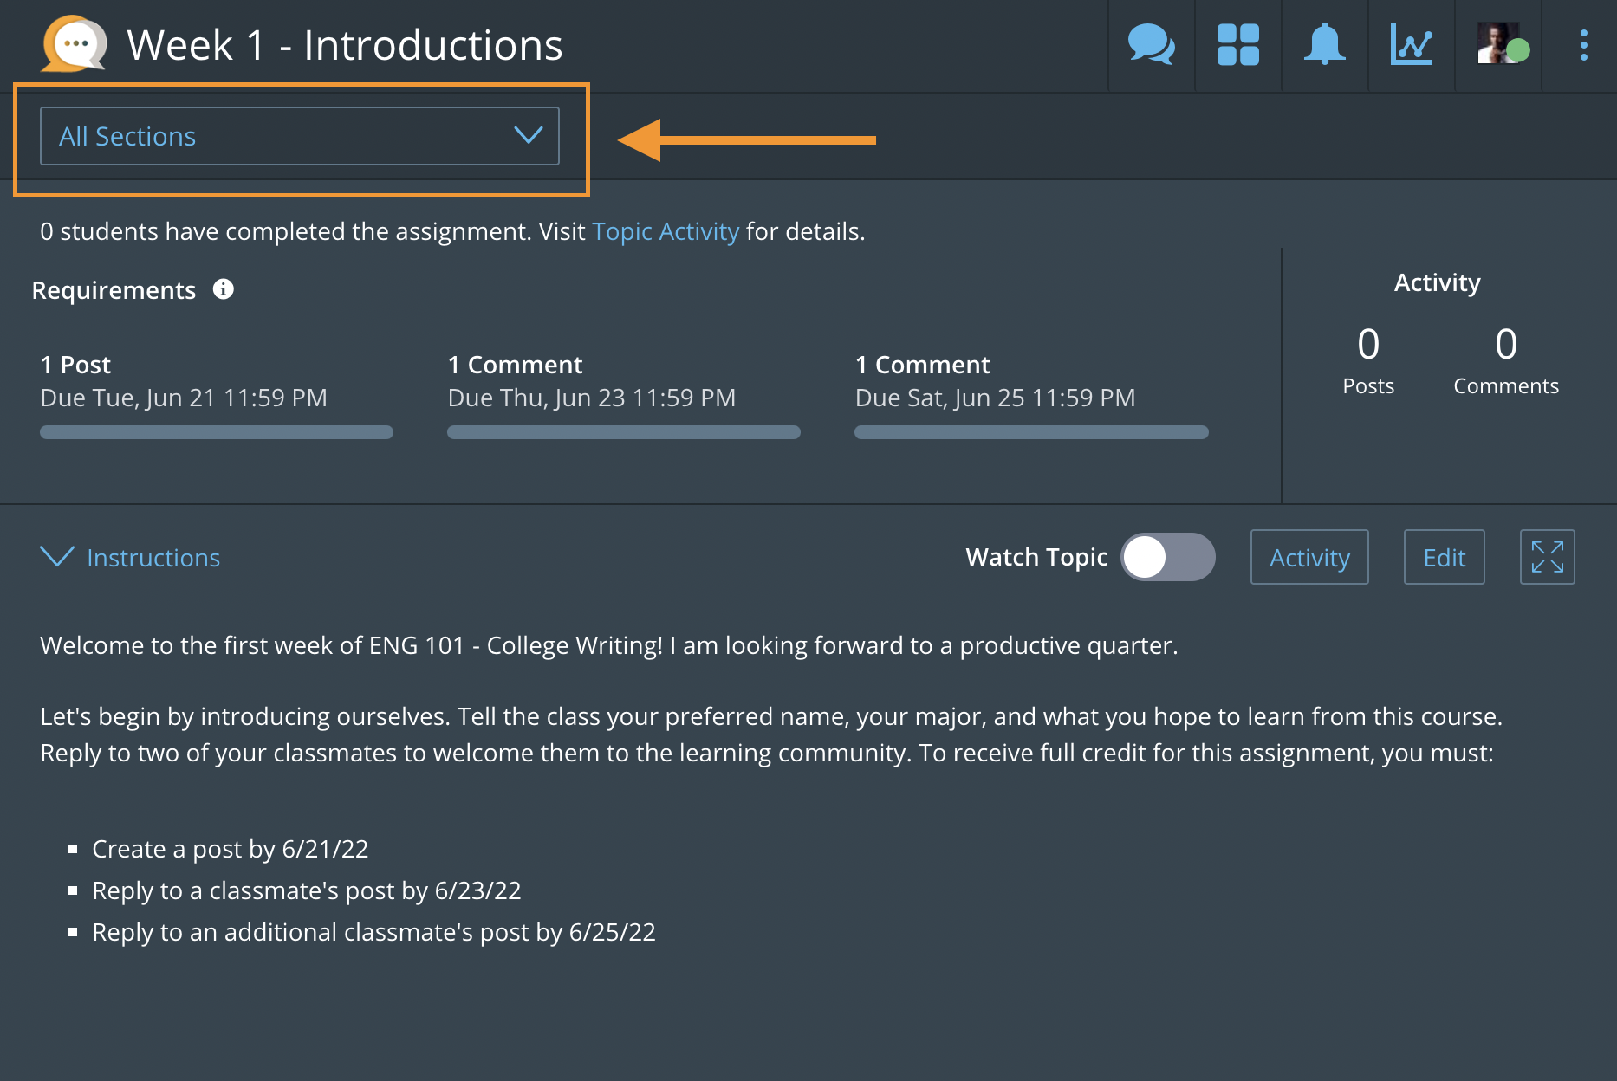Open the notifications bell icon
This screenshot has height=1081, width=1617.
(x=1324, y=44)
